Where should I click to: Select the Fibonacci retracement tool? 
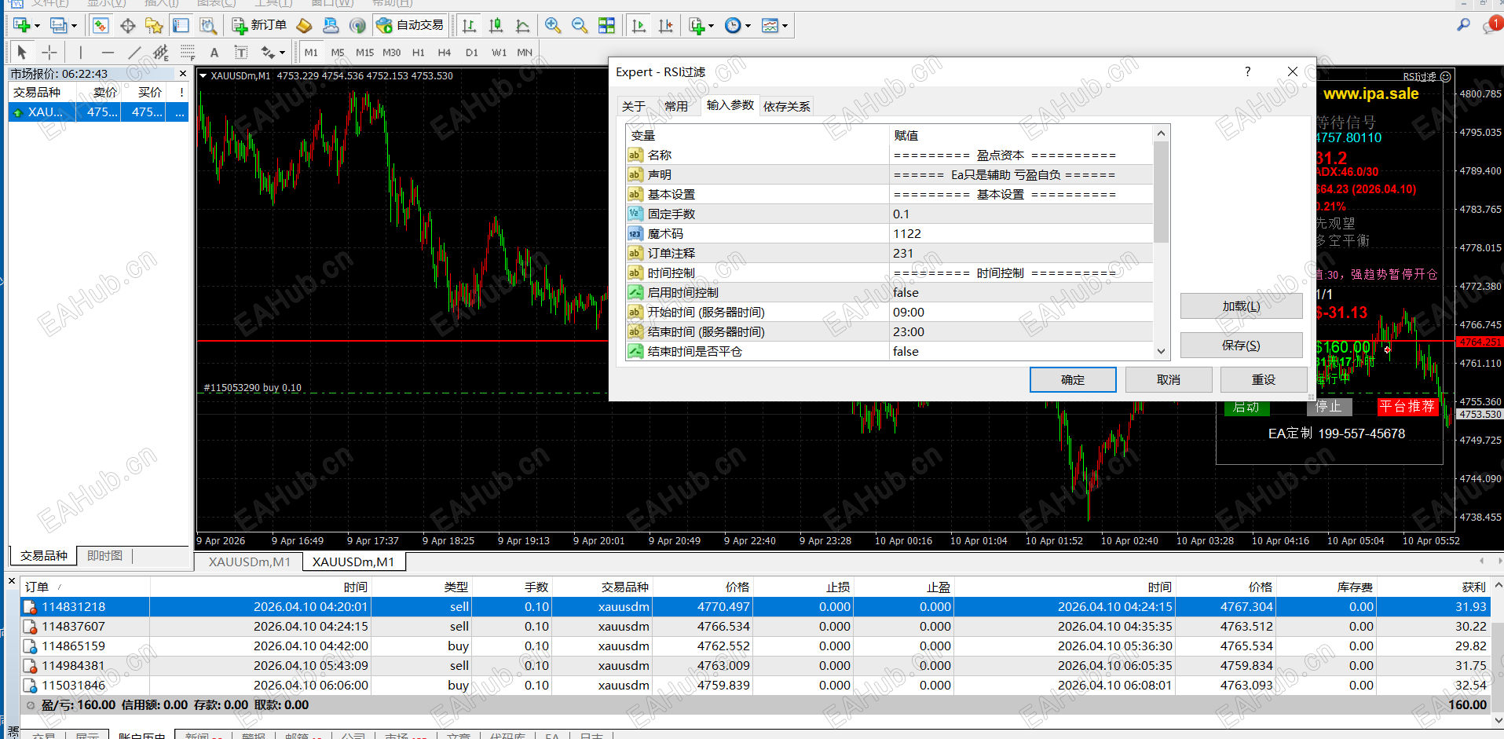[x=188, y=53]
